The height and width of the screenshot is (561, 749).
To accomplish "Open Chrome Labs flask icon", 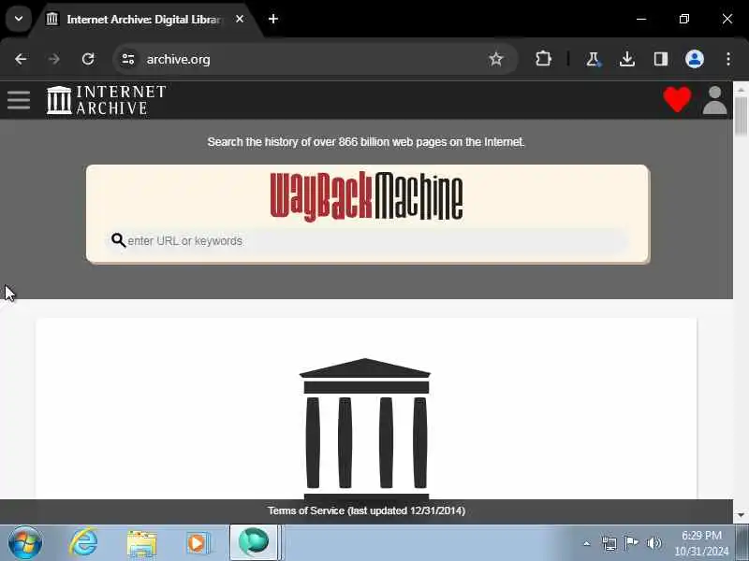I will coord(593,59).
